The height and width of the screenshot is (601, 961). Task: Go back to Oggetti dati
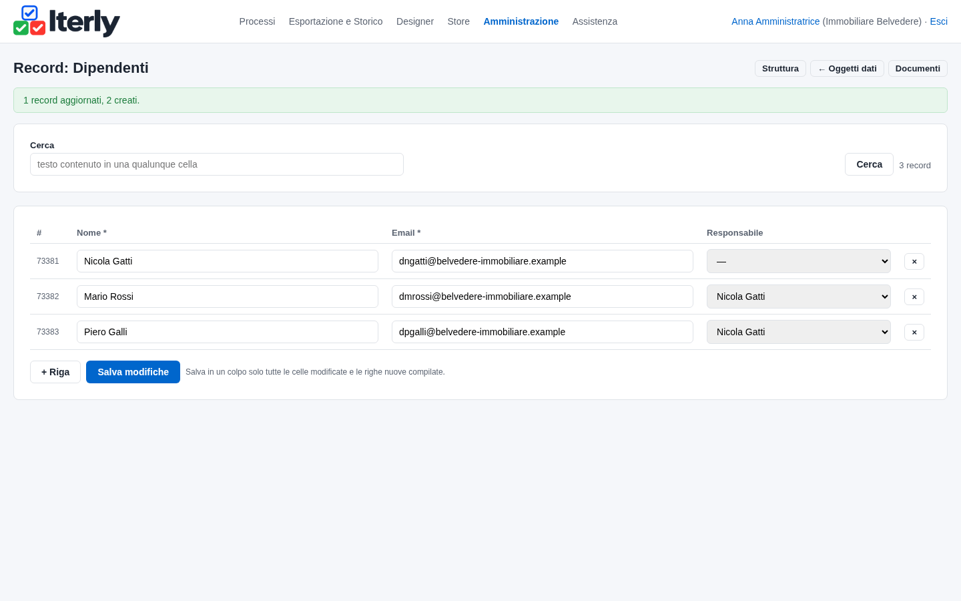[847, 69]
